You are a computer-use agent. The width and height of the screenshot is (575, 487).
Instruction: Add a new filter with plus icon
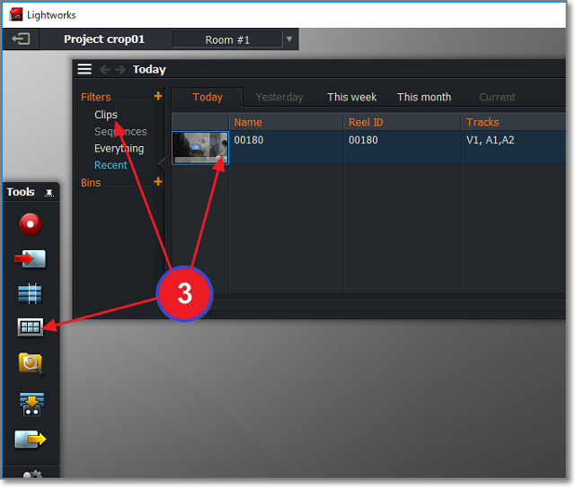pyautogui.click(x=158, y=96)
